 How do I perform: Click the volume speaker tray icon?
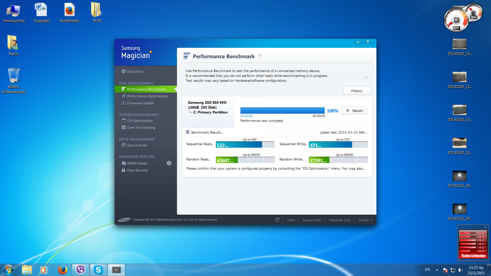[x=461, y=270]
